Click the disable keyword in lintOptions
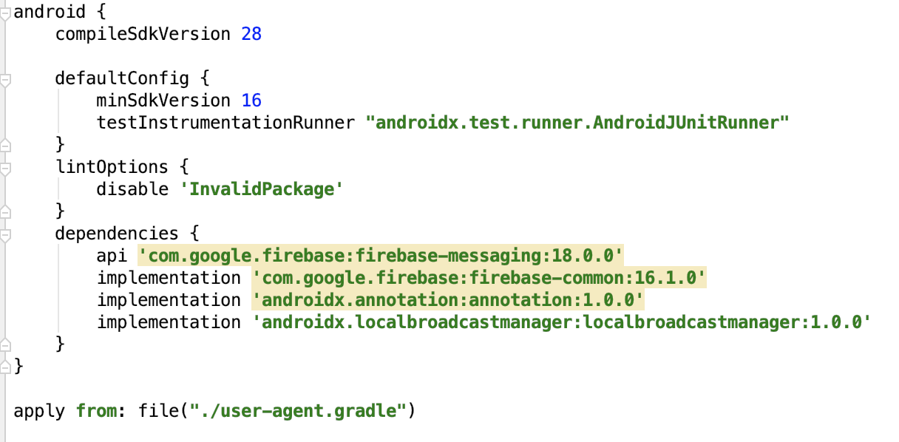899x442 pixels. tap(132, 189)
